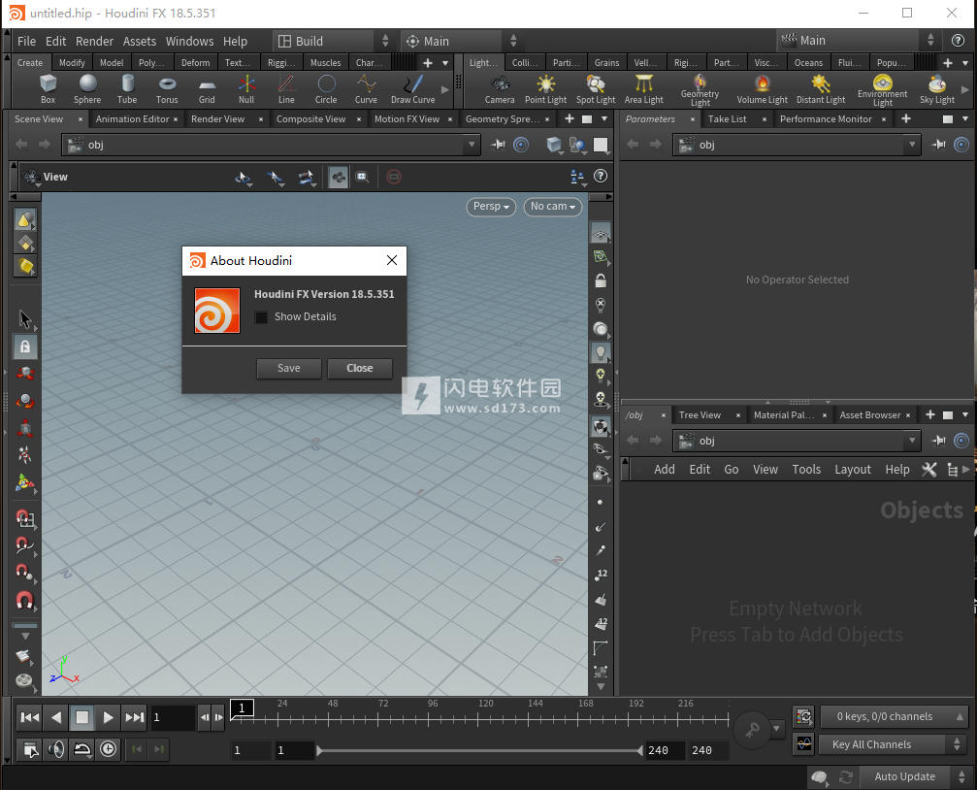Toggle the real-time playback clock button
The height and width of the screenshot is (790, 977).
click(x=108, y=749)
